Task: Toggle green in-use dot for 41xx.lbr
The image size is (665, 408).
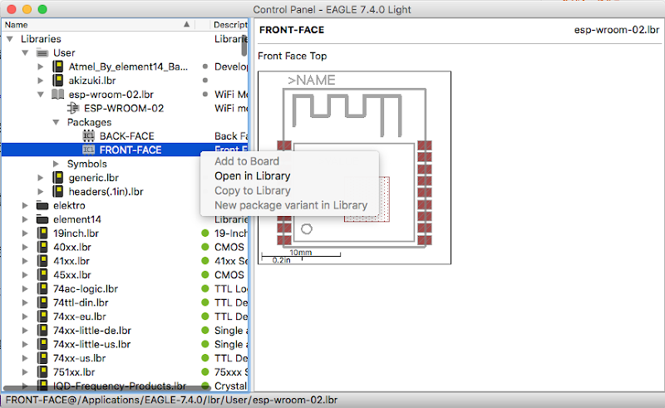Action: 205,261
